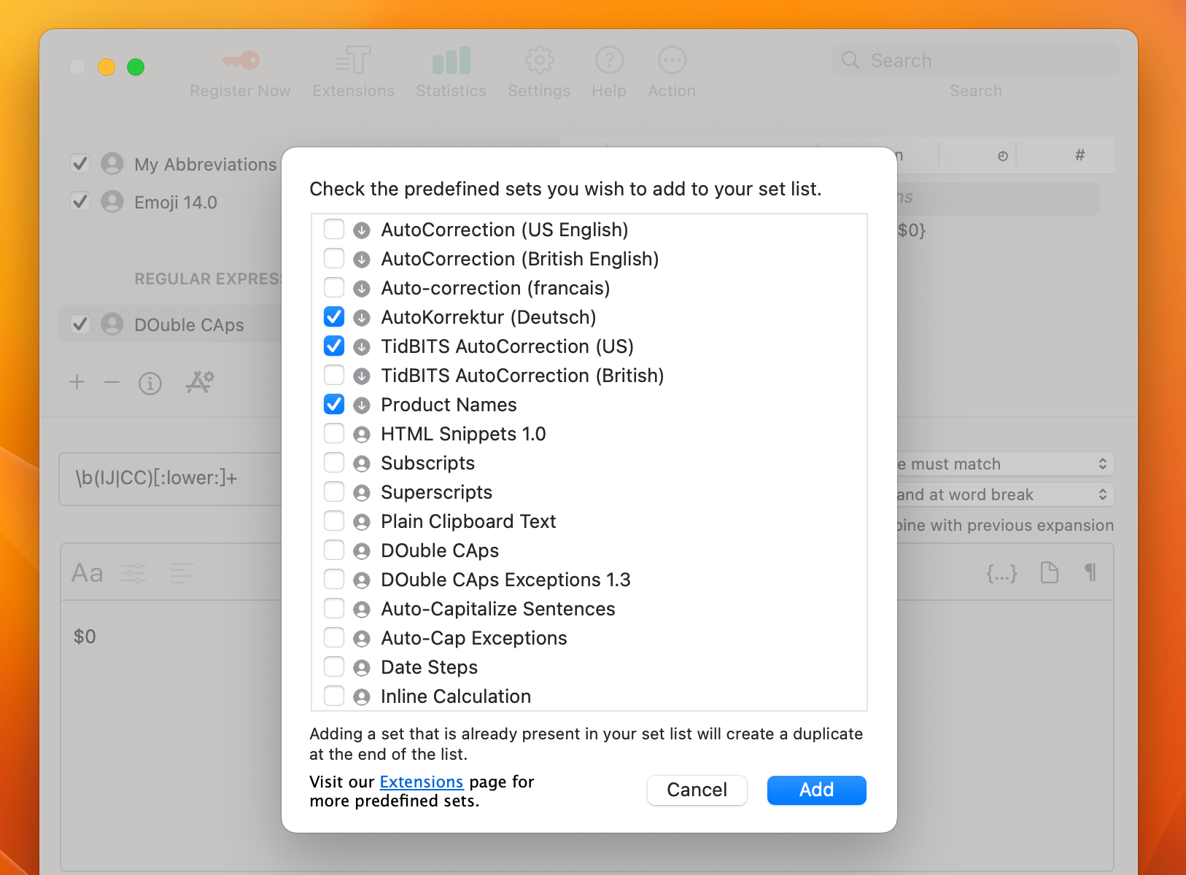Toggle sidebar DOuble CAps set checkbox

[x=80, y=324]
